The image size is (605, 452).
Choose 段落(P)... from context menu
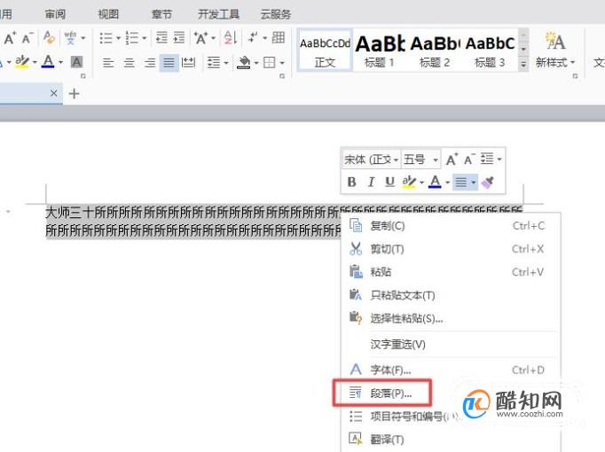coord(451,393)
